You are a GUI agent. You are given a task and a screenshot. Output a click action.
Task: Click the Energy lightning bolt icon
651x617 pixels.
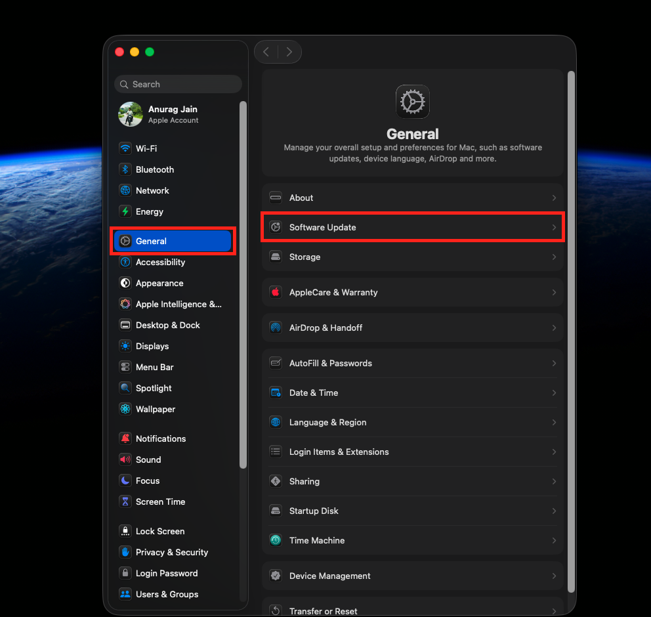click(x=125, y=211)
